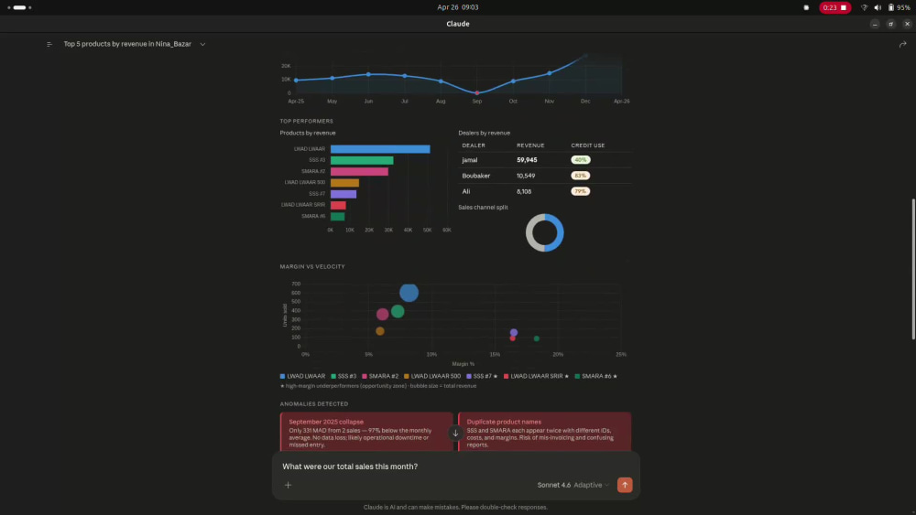Viewport: 916px width, 515px height.
Task: Click the MARGIN VS VELOCITY heading
Action: click(312, 266)
